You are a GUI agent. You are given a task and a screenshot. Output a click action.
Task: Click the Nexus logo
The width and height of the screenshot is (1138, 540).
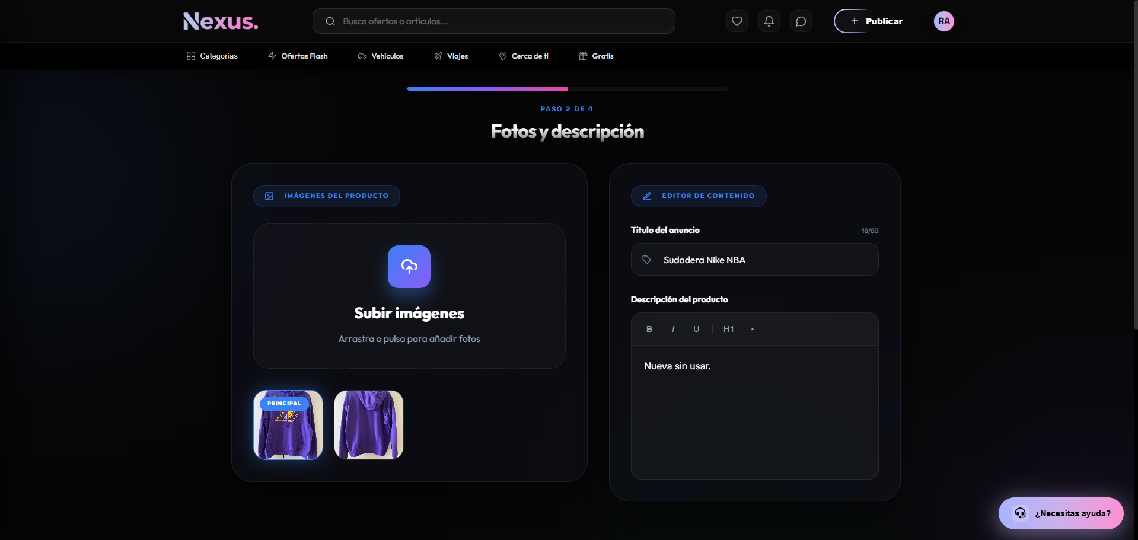(221, 21)
